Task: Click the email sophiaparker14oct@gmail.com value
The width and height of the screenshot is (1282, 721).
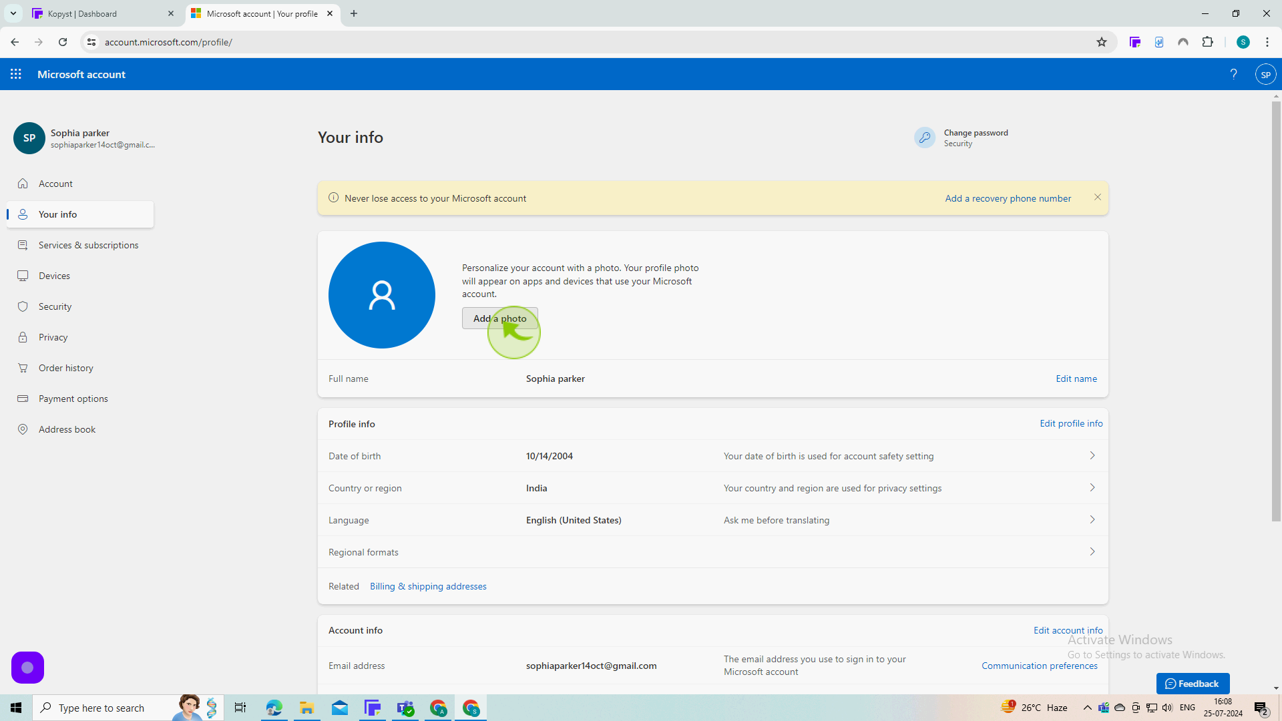Action: coord(591,666)
